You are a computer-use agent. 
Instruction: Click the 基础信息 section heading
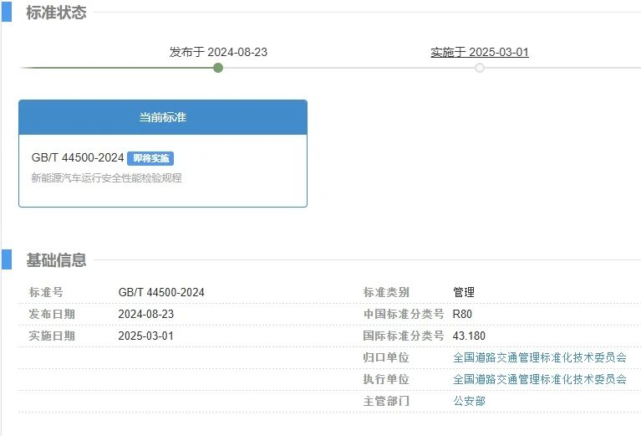click(x=56, y=259)
